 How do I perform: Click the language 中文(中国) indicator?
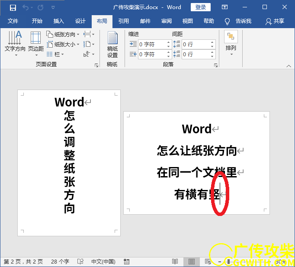[103, 262]
